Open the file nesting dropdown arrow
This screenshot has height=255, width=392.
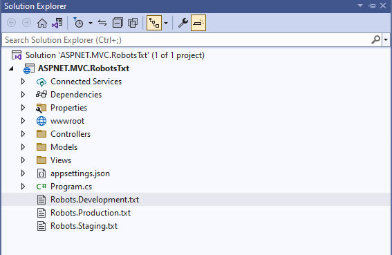pos(166,23)
